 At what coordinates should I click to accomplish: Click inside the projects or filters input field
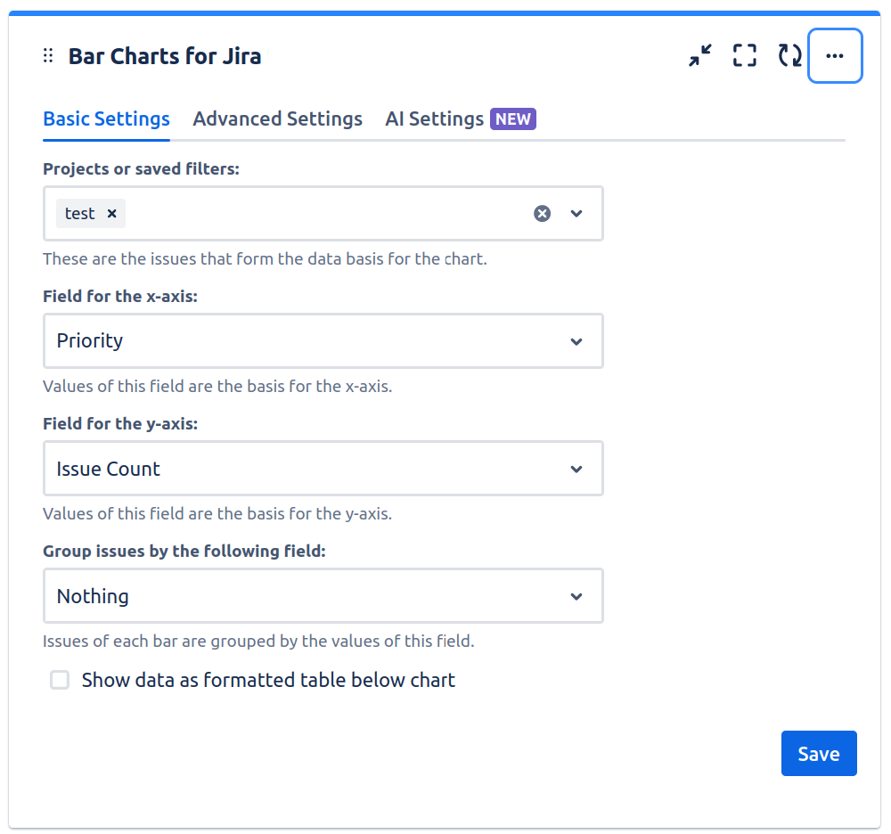pyautogui.click(x=321, y=214)
